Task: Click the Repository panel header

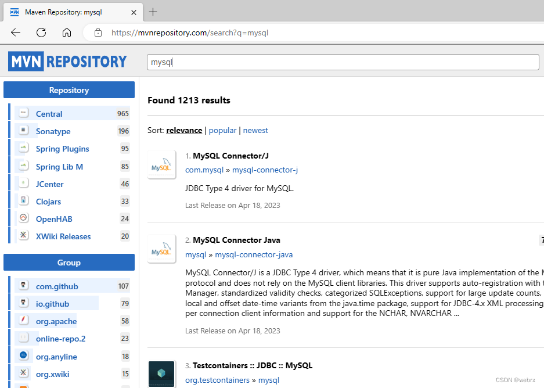Action: [x=69, y=90]
